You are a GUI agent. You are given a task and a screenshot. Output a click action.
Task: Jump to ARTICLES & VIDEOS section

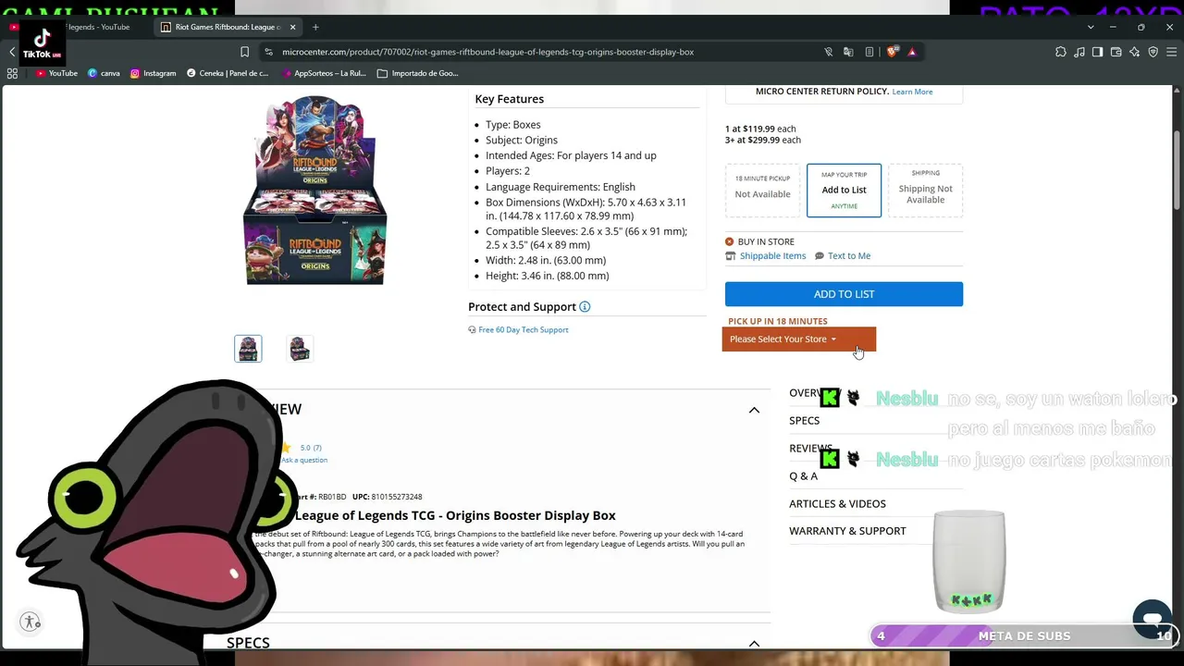[837, 504]
